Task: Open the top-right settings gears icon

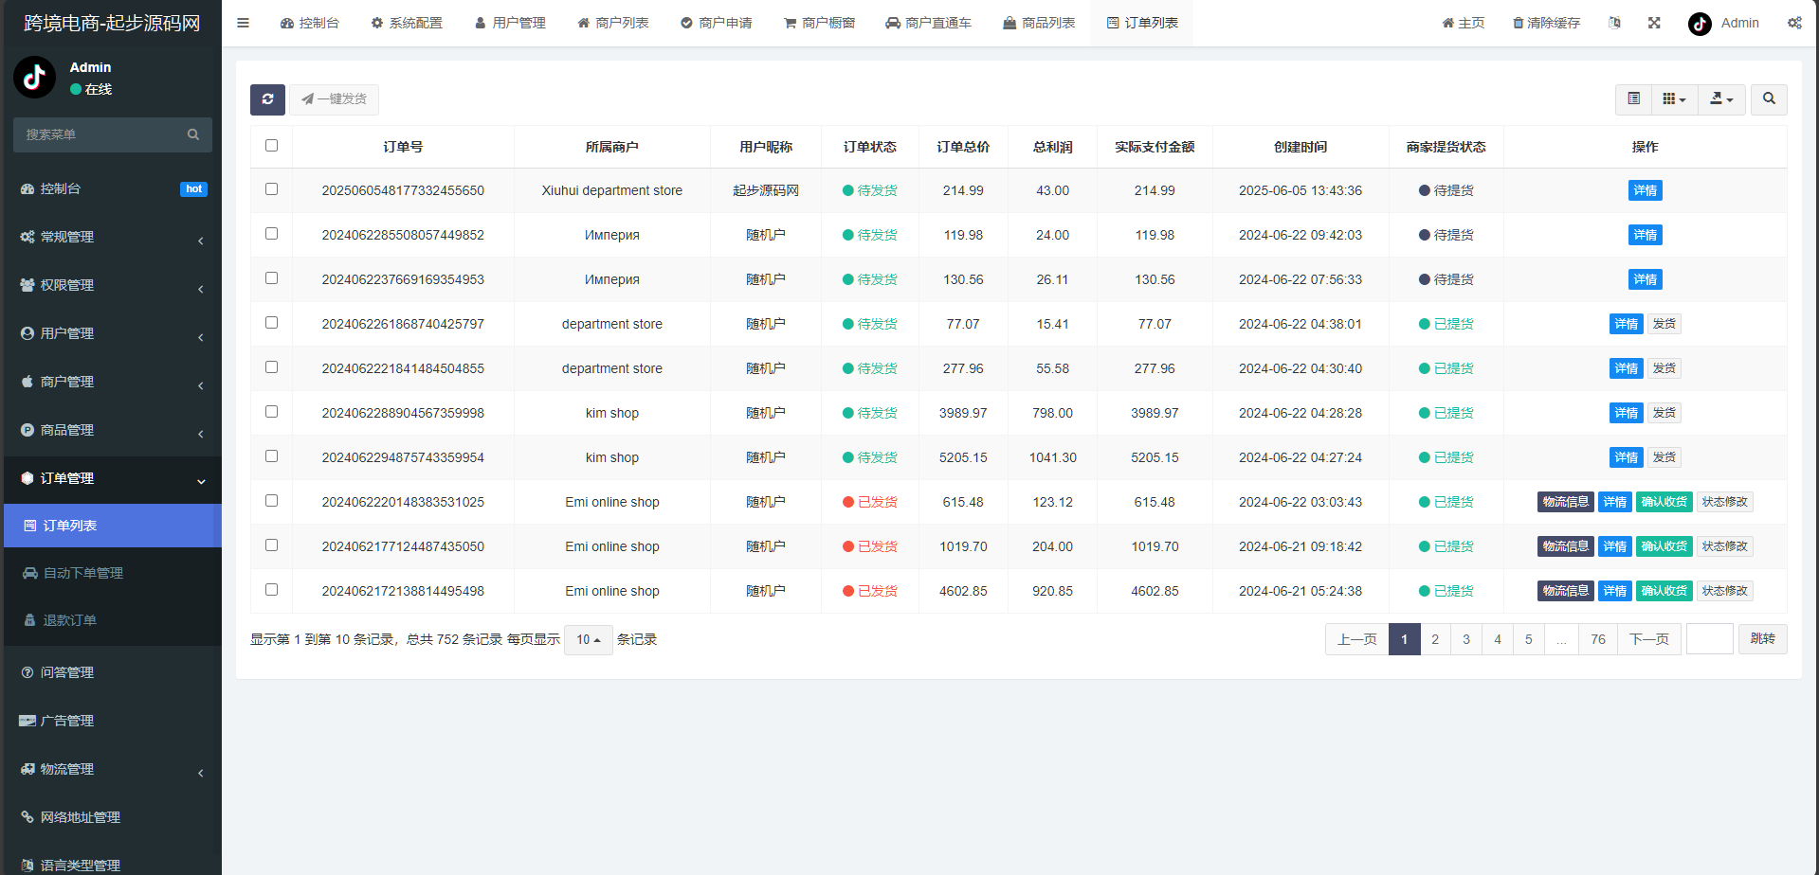Action: [1794, 23]
